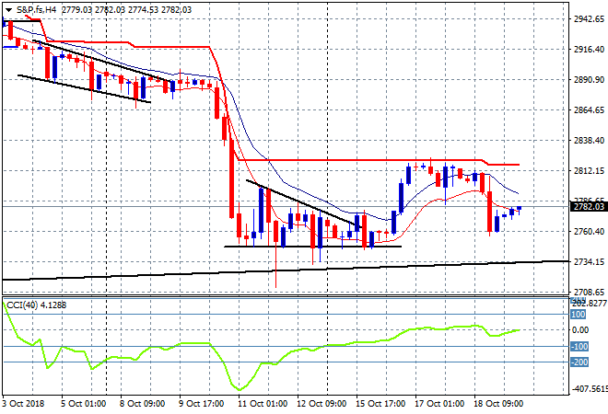The width and height of the screenshot is (608, 414).
Task: Select the current price label 2782.03
Action: point(589,207)
